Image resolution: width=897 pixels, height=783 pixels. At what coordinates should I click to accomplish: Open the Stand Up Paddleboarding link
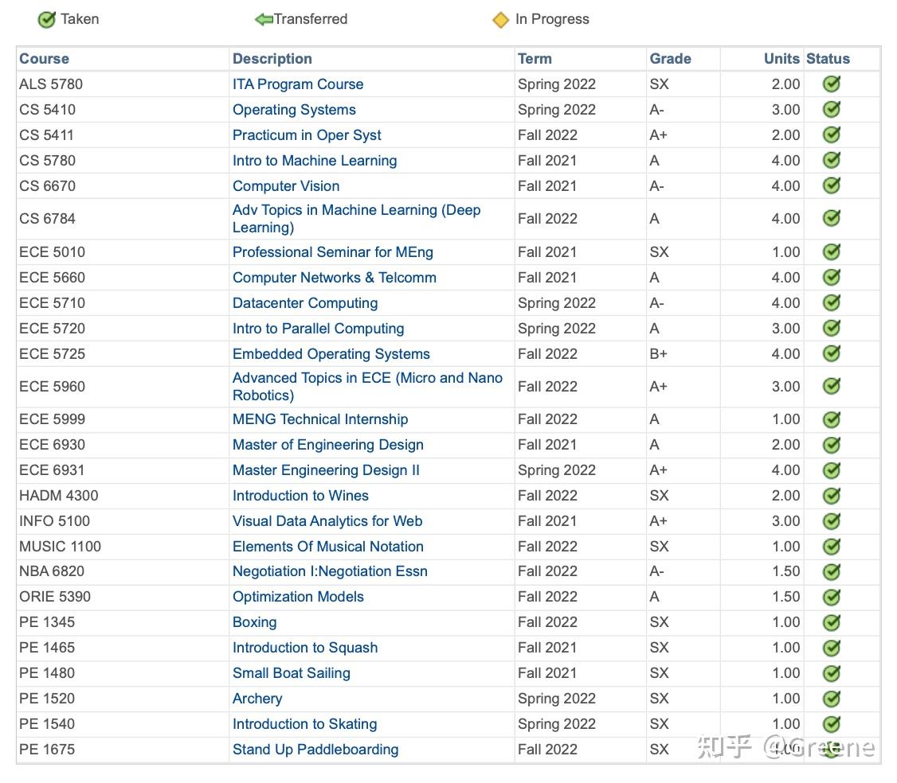click(315, 750)
